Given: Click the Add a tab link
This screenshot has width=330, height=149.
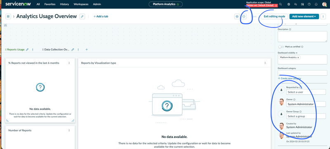Looking at the screenshot, I should (x=101, y=16).
